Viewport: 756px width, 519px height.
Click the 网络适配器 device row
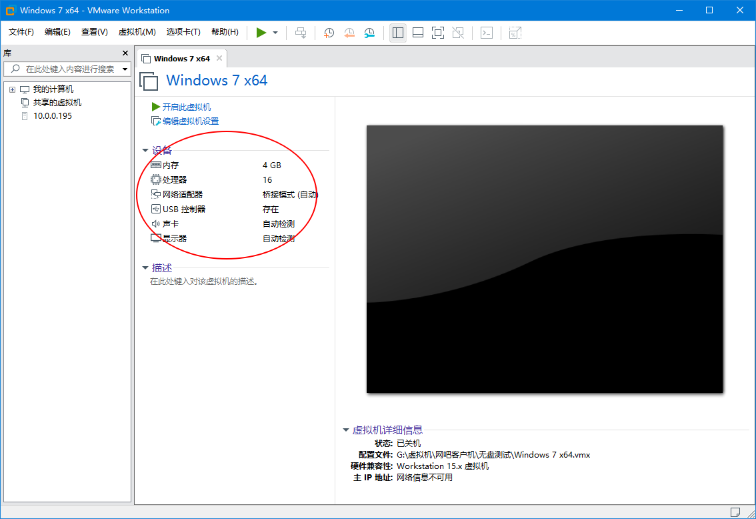[234, 194]
